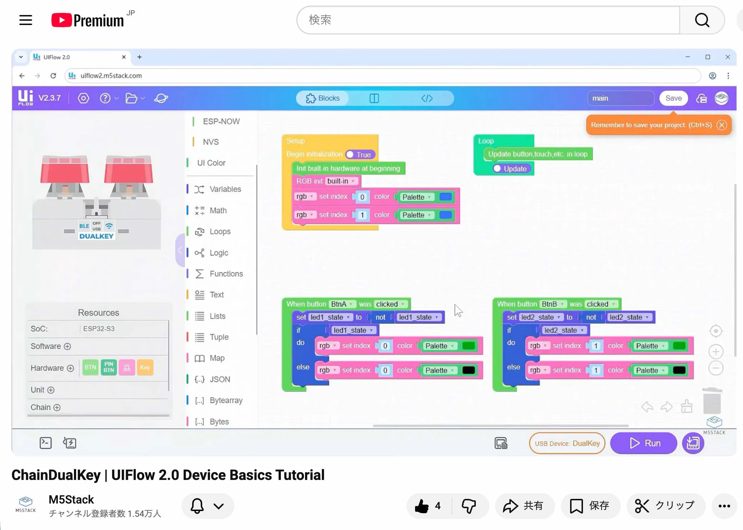Zoom in the block workspace

click(x=716, y=352)
